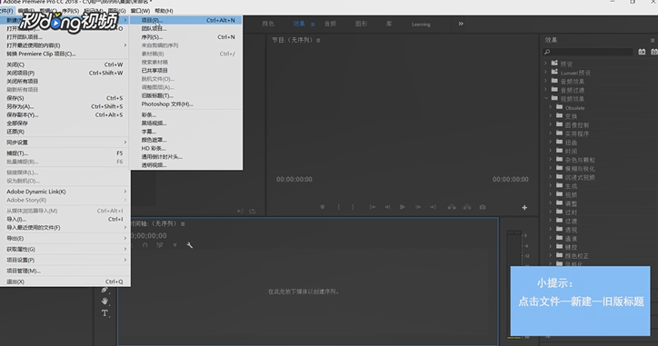The width and height of the screenshot is (658, 346).
Task: Expand the 音频过渡 folder
Action: (546, 90)
